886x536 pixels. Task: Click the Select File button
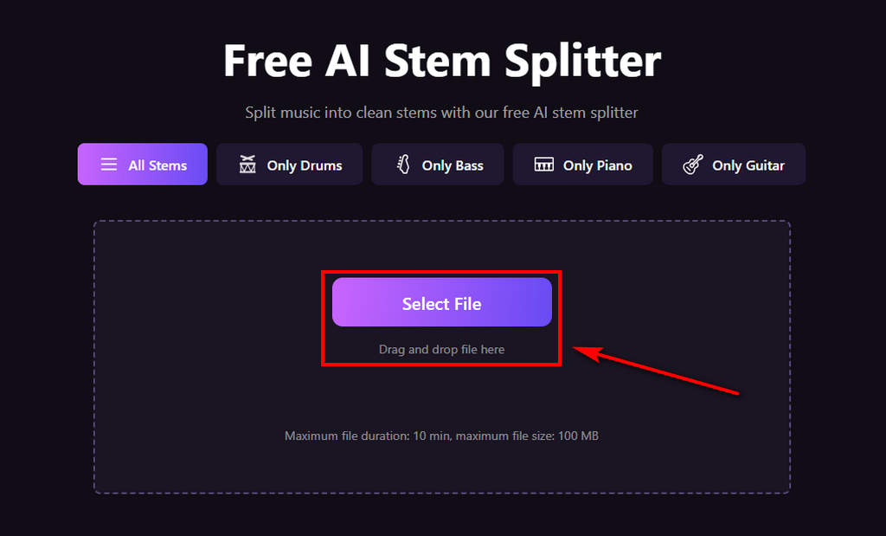pos(442,302)
